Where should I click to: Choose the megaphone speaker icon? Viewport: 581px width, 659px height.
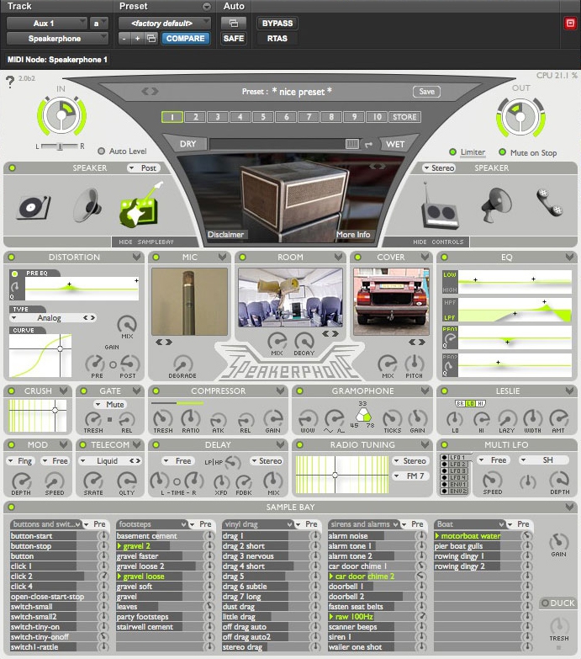point(497,205)
